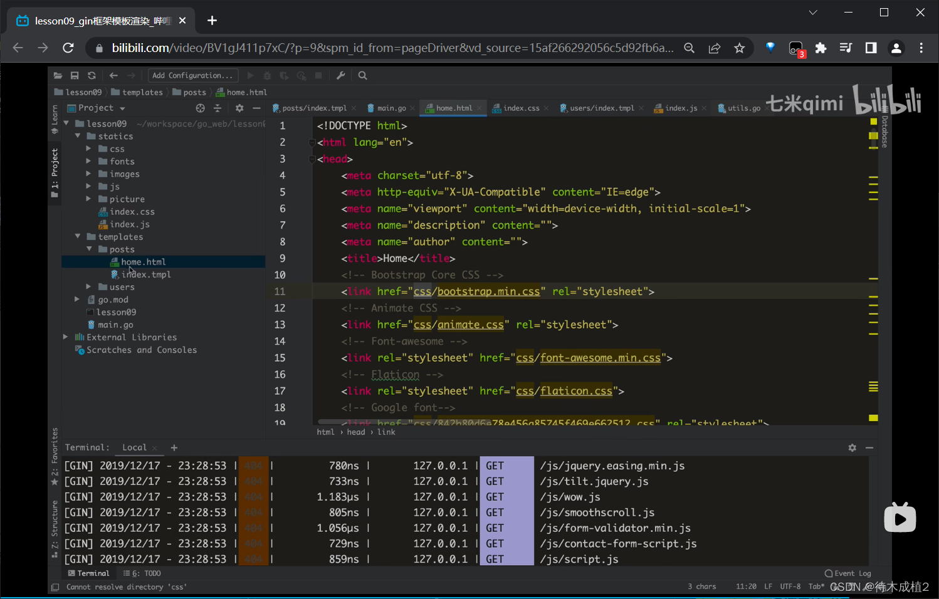Open the share page icon
The image size is (939, 599).
(x=715, y=48)
